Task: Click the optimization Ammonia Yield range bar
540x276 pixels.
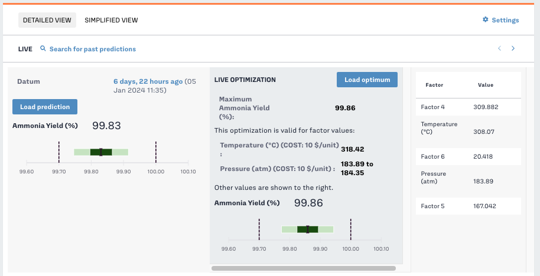Action: (307, 229)
